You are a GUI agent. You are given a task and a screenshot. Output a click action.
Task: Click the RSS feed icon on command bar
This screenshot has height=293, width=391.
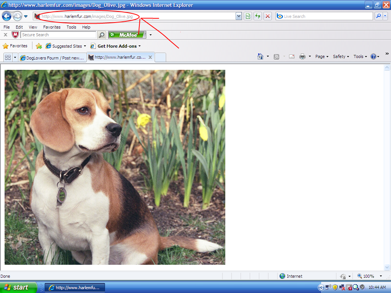[x=276, y=56]
